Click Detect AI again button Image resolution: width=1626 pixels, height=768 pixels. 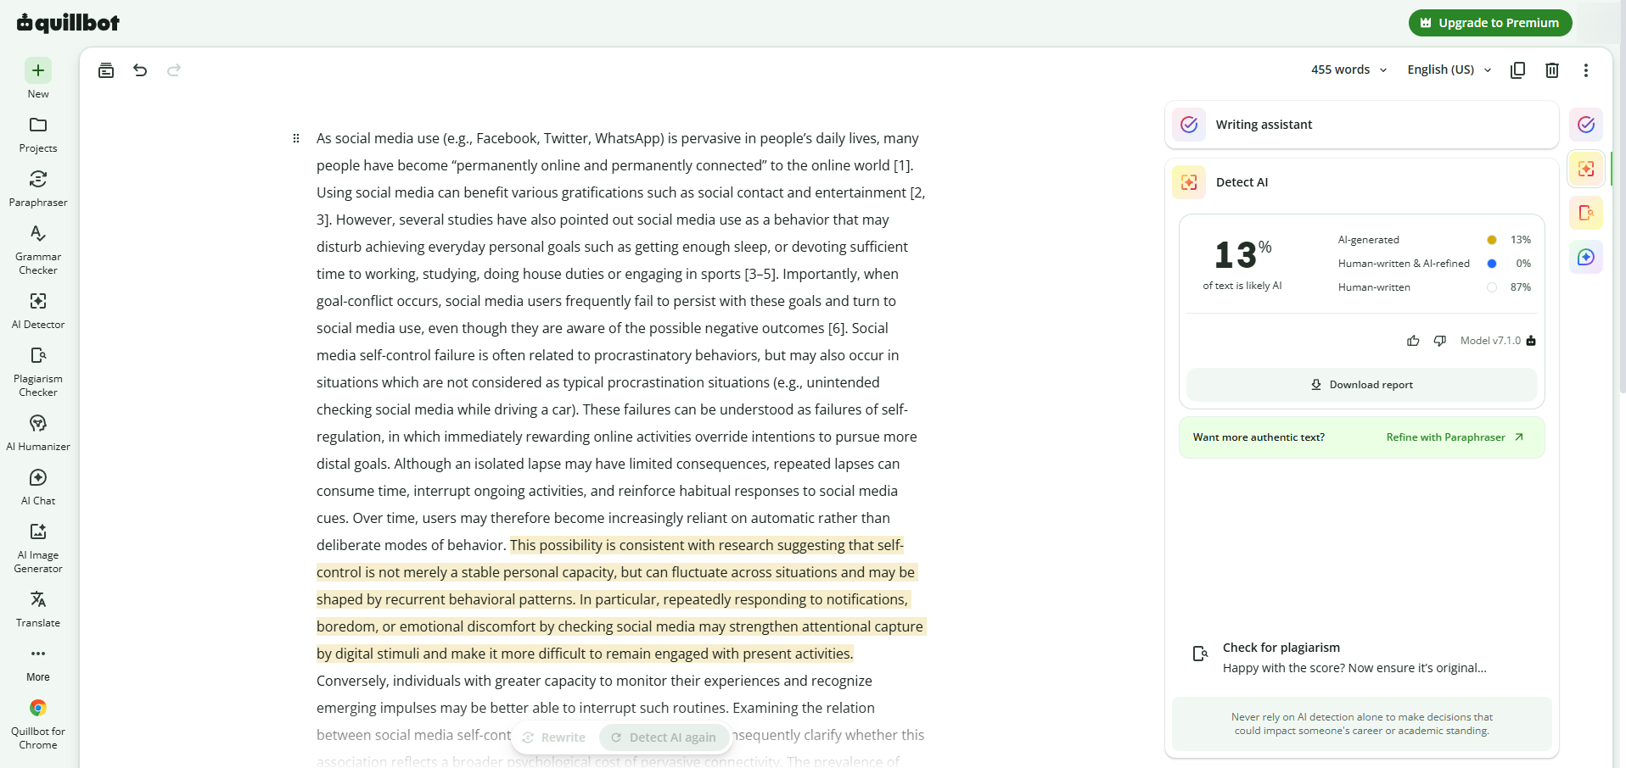point(664,737)
